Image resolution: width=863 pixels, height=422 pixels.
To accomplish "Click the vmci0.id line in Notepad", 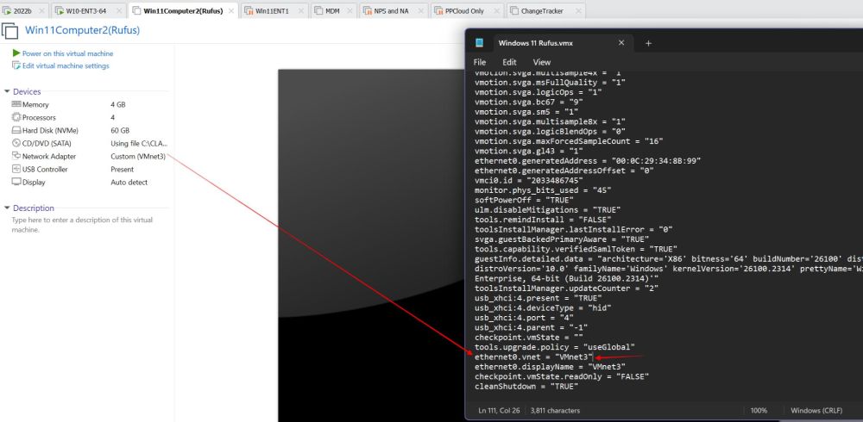I will click(x=529, y=180).
